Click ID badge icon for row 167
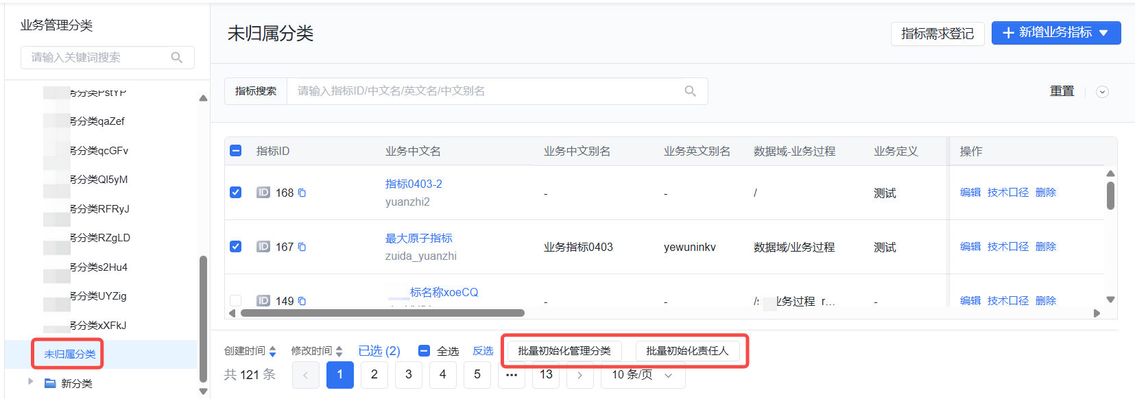Screen dimensions: 1135x399 click(x=263, y=247)
